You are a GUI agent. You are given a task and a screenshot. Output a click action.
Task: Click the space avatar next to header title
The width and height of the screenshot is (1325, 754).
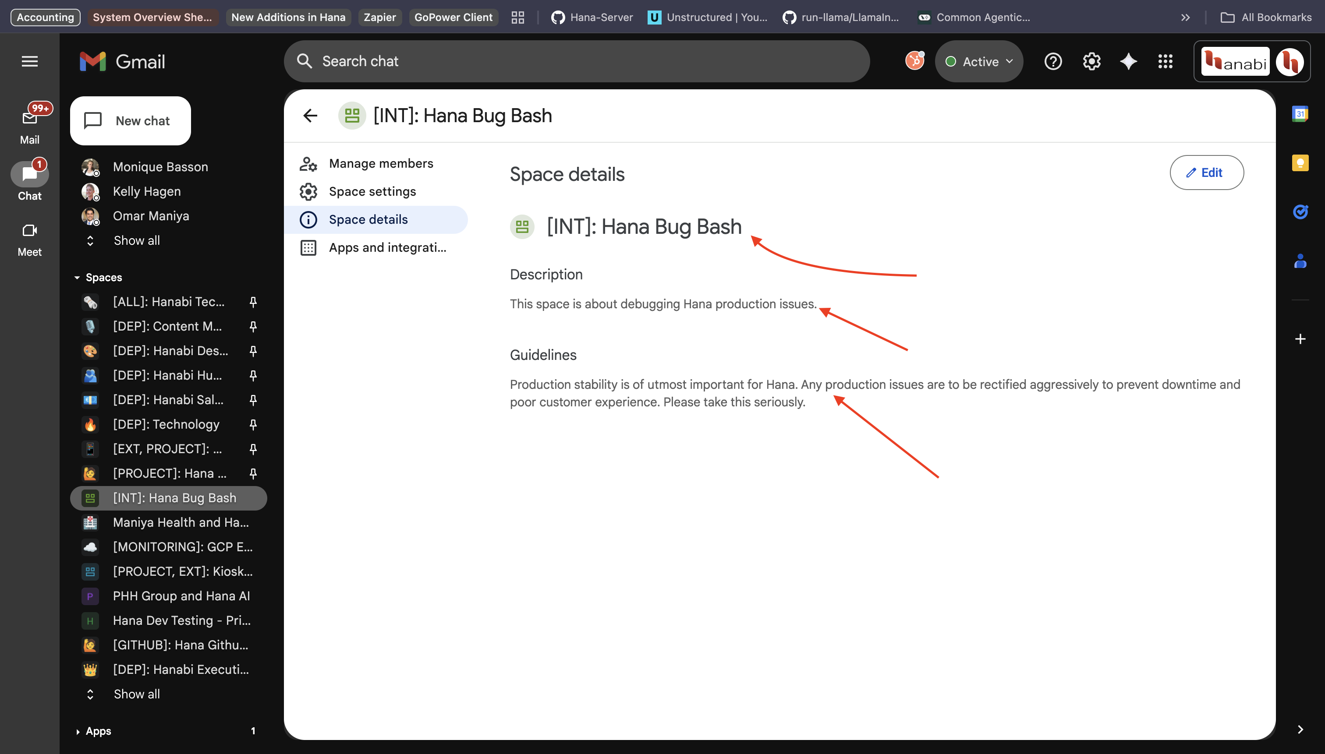pyautogui.click(x=352, y=116)
